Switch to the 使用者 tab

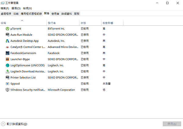click(x=55, y=14)
